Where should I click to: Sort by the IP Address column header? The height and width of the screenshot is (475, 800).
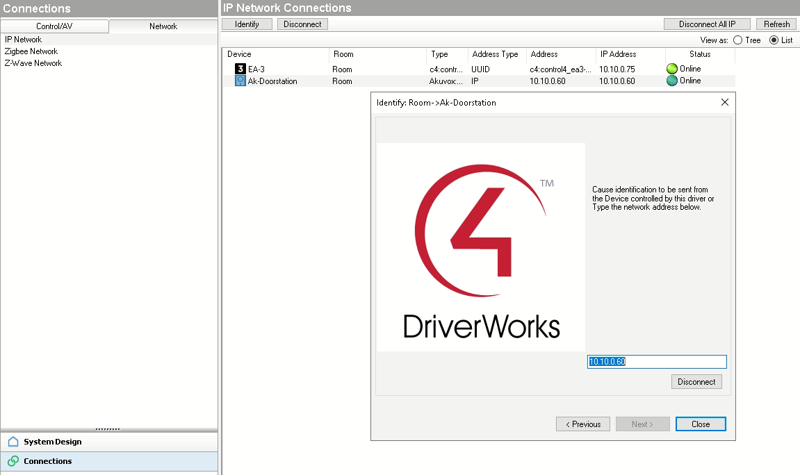[618, 54]
